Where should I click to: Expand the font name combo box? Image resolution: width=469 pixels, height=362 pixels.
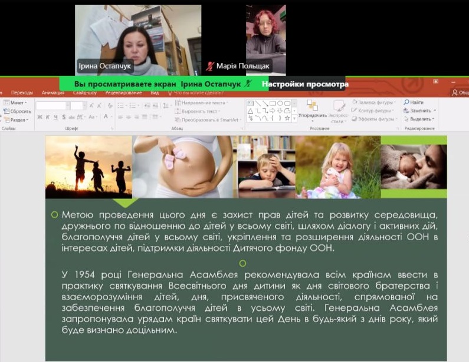tap(68, 105)
